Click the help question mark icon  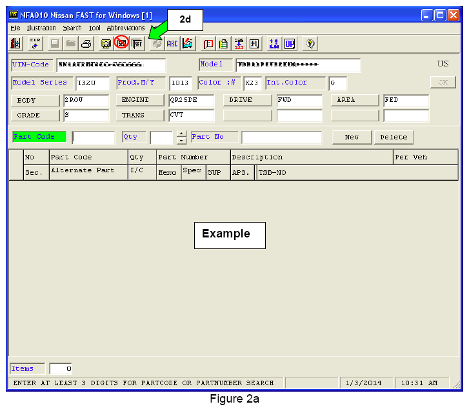point(310,43)
